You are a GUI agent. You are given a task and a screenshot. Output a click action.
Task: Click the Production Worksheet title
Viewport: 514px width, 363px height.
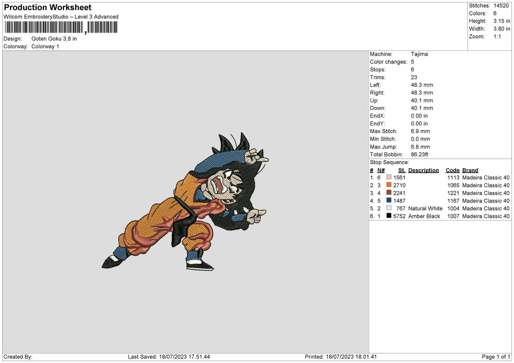(x=48, y=7)
